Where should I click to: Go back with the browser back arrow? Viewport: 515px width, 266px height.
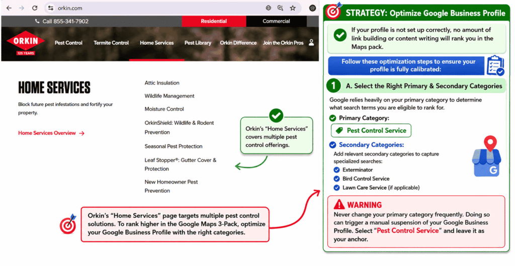[9, 8]
